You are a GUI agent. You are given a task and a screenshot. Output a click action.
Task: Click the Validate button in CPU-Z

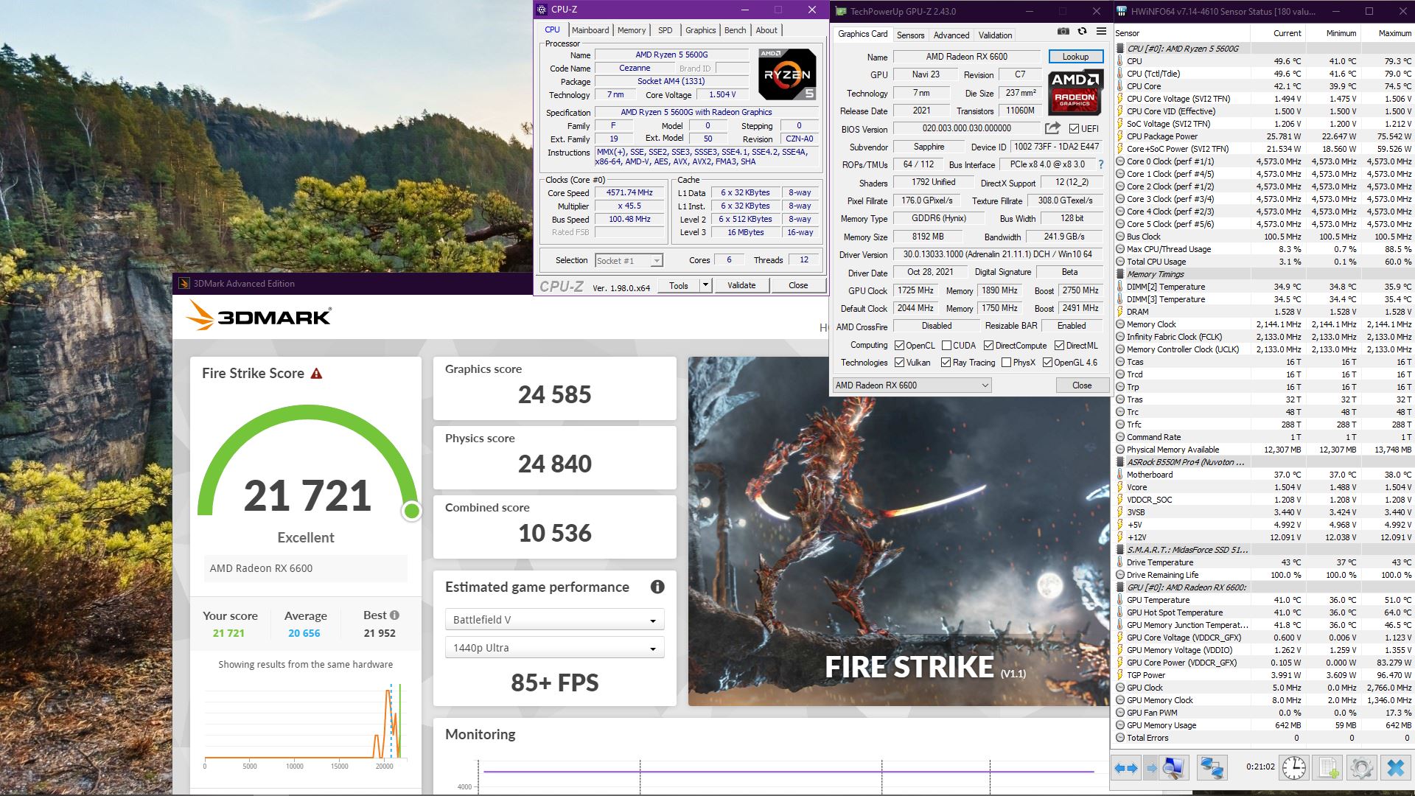pos(741,285)
